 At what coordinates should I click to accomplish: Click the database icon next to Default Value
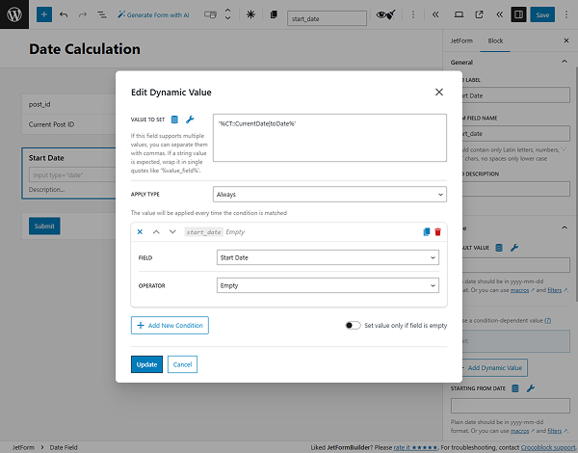[499, 248]
